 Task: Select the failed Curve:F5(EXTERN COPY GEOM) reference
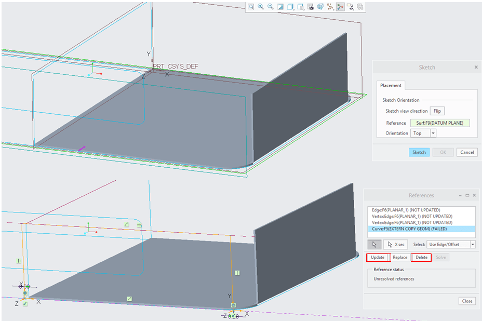point(409,229)
